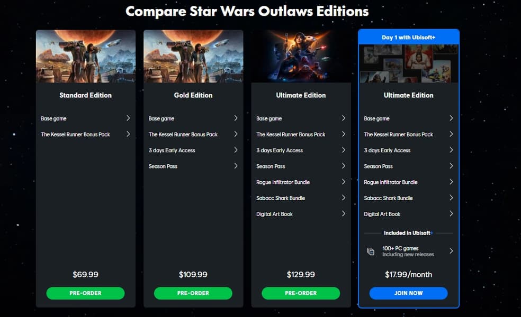Pre-order the $129.99 Ultimate Edition
The width and height of the screenshot is (521, 317).
pyautogui.click(x=301, y=293)
